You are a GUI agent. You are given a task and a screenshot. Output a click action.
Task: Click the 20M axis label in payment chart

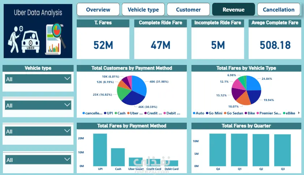pos(81,138)
